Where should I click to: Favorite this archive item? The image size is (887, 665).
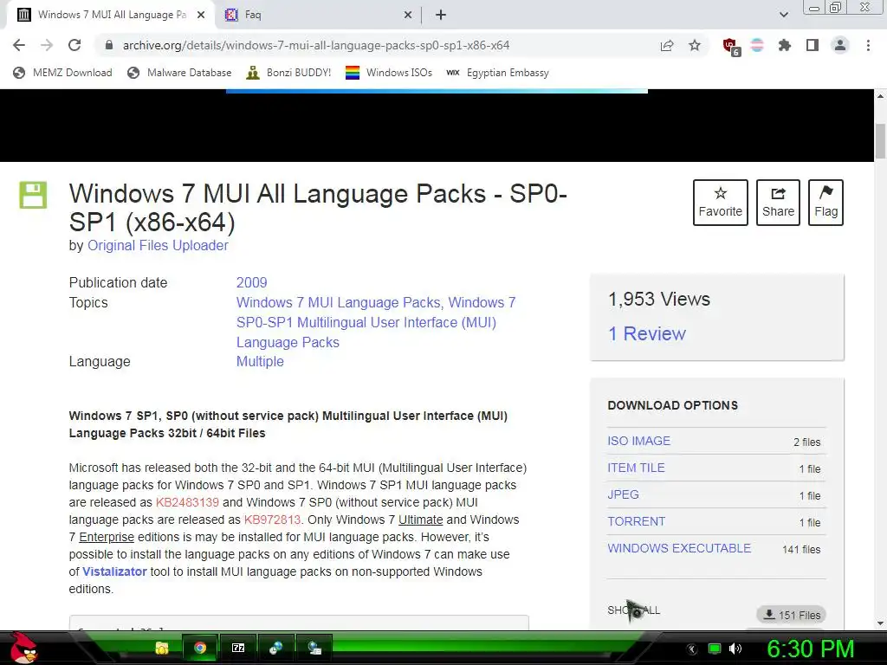pyautogui.click(x=720, y=203)
